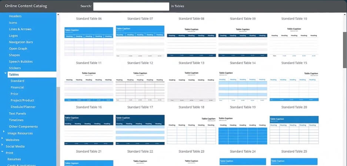Open Speech Bubbles category
347x166 pixels.
click(21, 62)
